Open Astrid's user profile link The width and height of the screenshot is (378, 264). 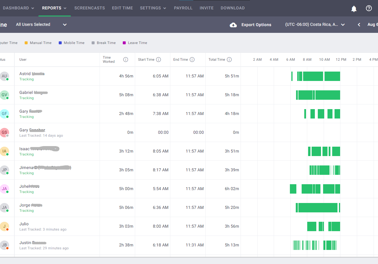tap(32, 74)
